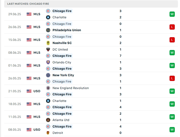The width and height of the screenshot is (180, 137).
Task: Click the Detroit team crest
Action: coord(48,133)
